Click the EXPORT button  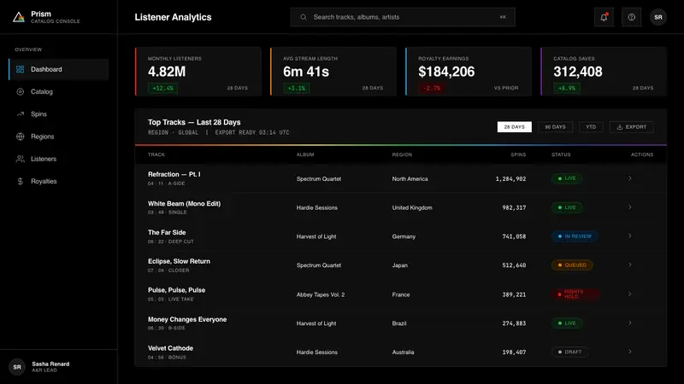631,126
